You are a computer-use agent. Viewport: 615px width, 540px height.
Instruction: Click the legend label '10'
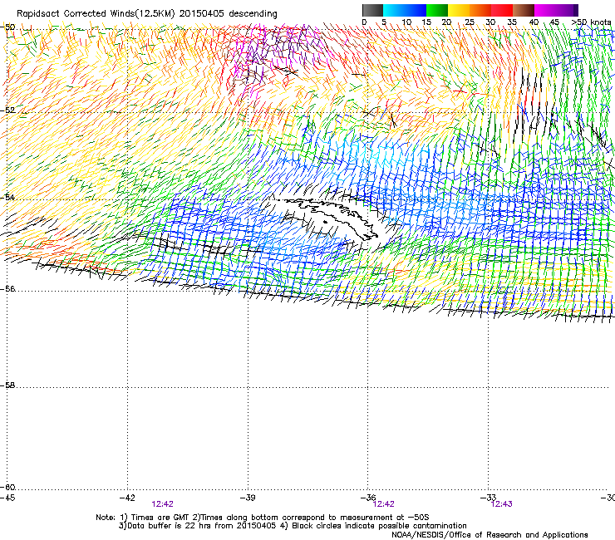[406, 22]
